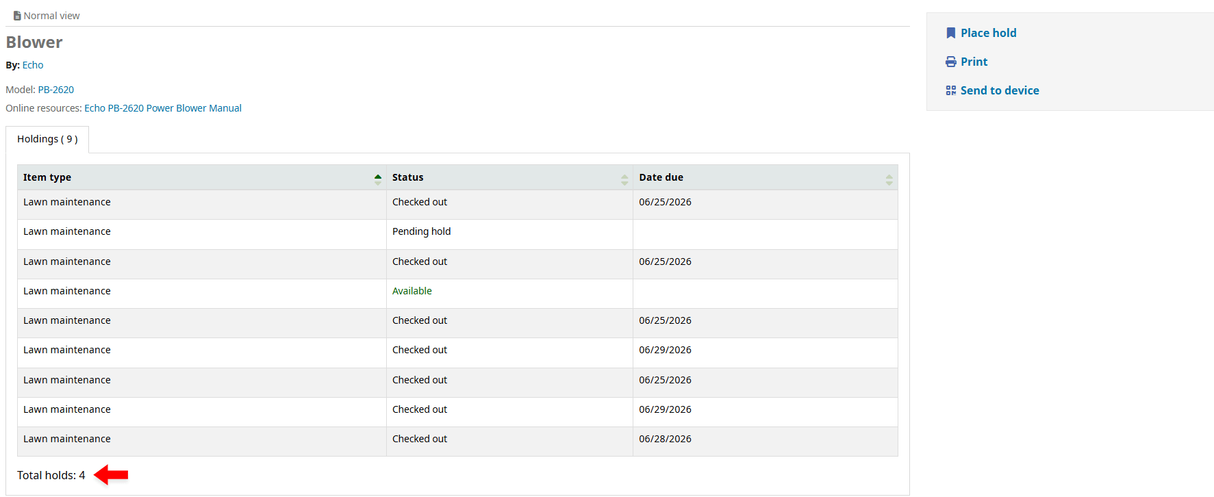Click the Normal view document icon

tap(17, 16)
